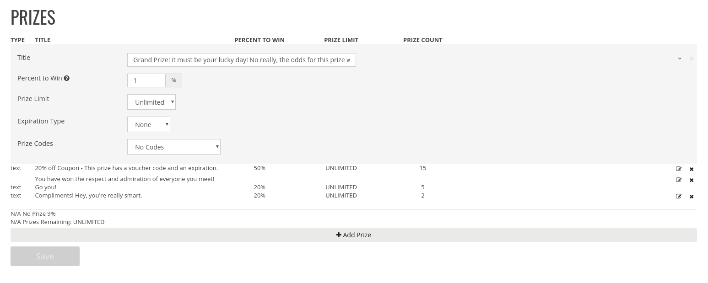Edit the 20% off Coupon prize
The width and height of the screenshot is (708, 283).
[x=679, y=169]
